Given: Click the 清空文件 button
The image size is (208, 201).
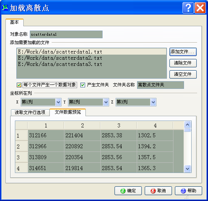Looking at the screenshot, I should [183, 74].
